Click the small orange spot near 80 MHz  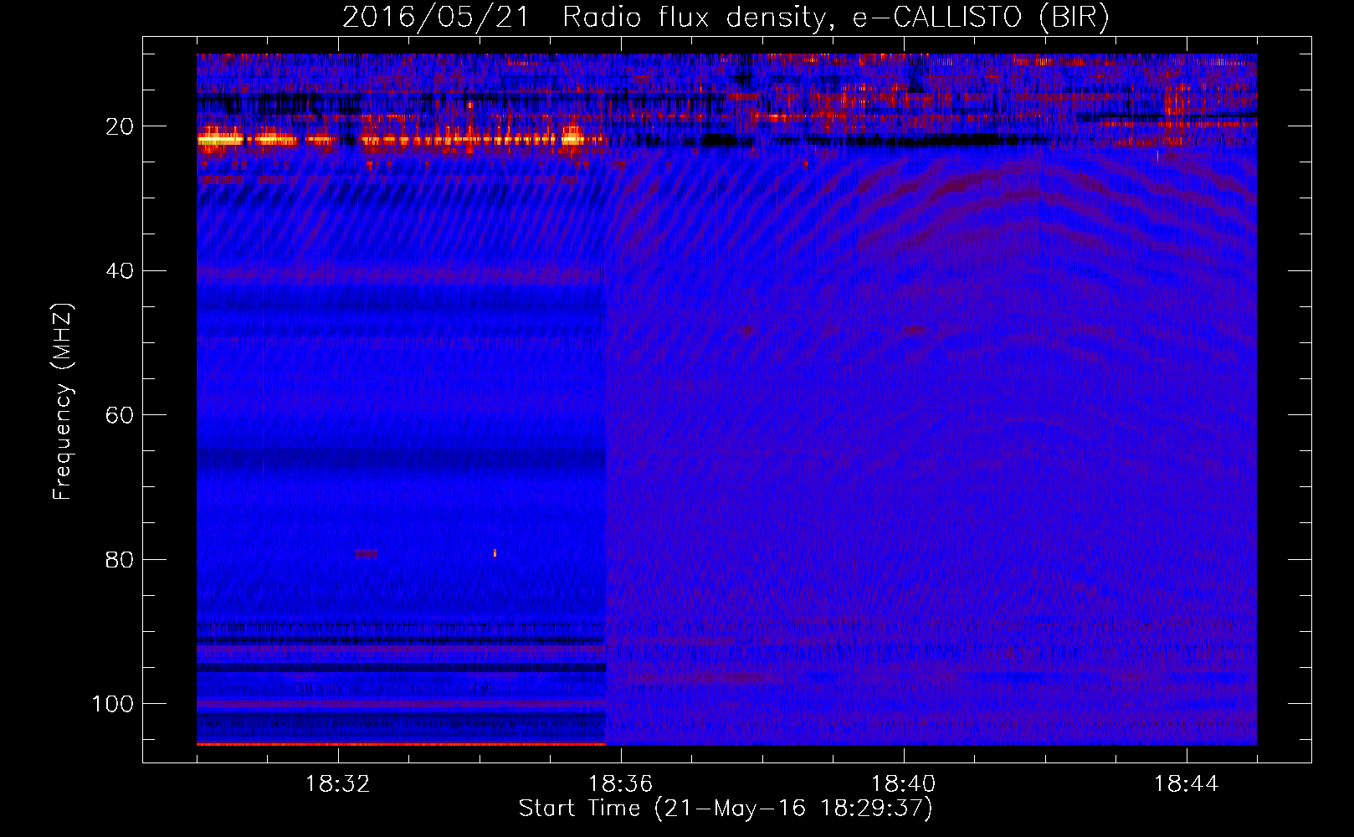[495, 552]
